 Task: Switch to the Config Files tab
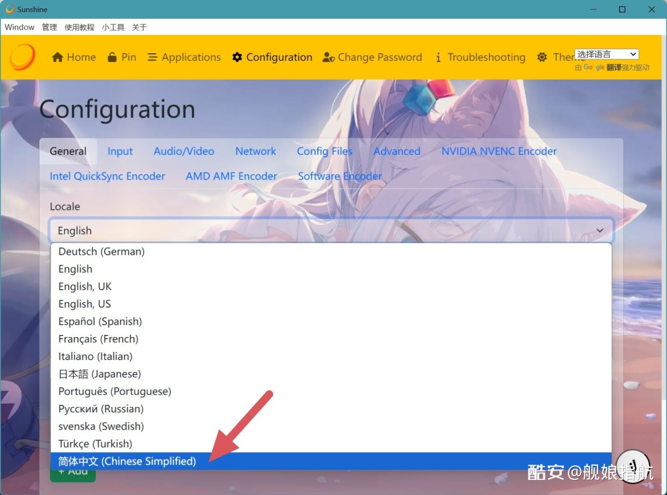click(325, 151)
